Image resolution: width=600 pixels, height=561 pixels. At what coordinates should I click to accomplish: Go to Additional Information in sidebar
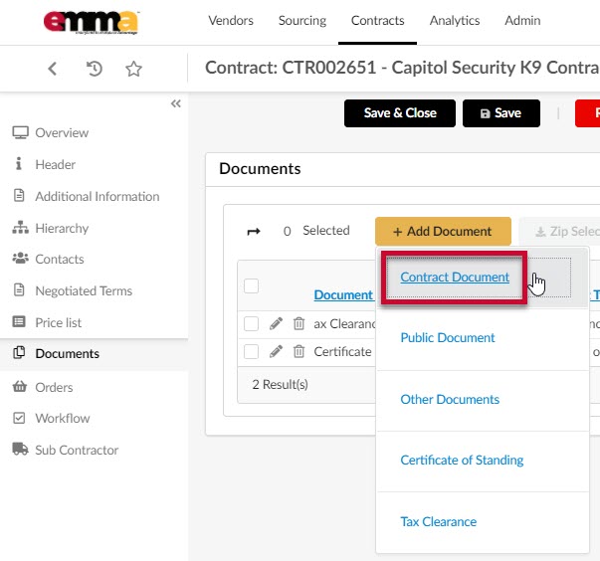[98, 196]
